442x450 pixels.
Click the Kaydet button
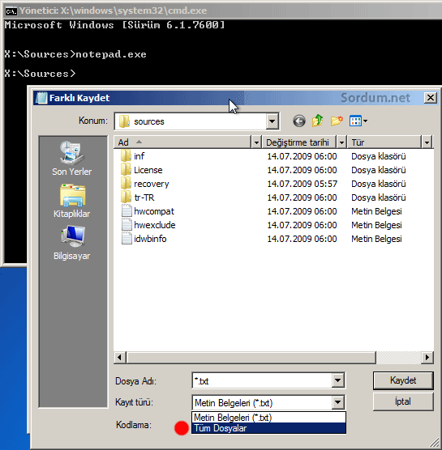(403, 380)
